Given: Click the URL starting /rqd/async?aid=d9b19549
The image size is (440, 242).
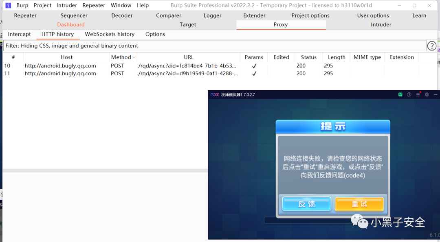Looking at the screenshot, I should [x=188, y=73].
